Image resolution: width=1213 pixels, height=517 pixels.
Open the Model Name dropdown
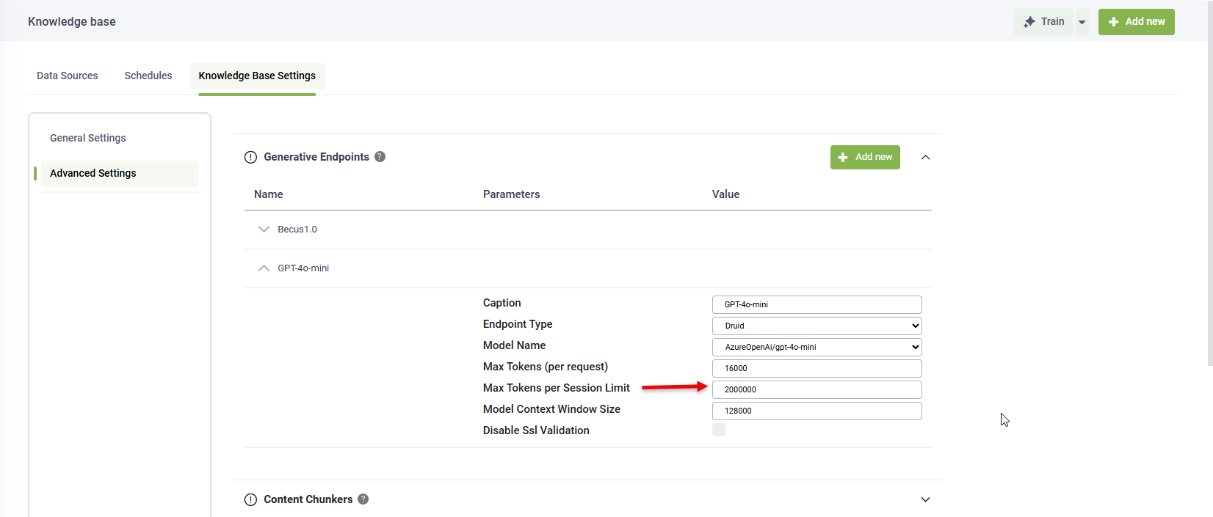816,347
